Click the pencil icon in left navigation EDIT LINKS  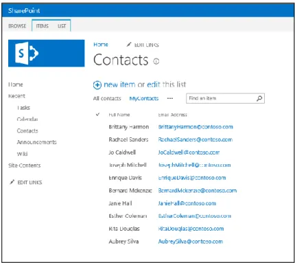point(12,182)
